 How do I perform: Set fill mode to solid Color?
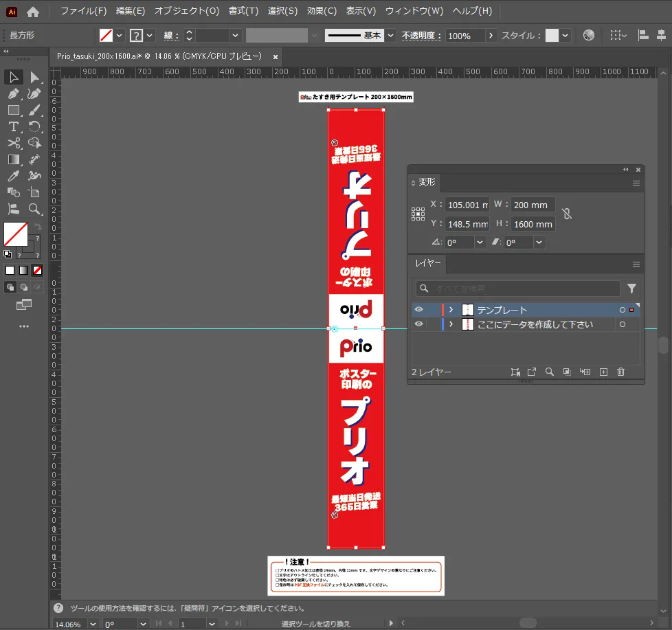pyautogui.click(x=10, y=271)
